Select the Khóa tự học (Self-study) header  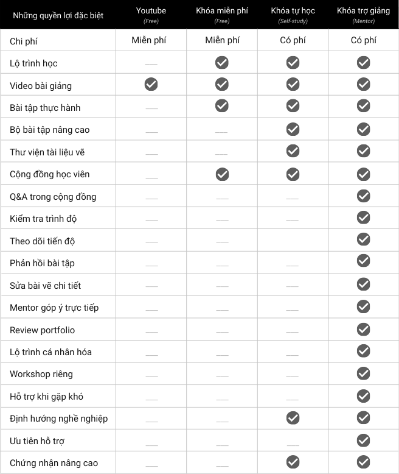[x=293, y=15]
